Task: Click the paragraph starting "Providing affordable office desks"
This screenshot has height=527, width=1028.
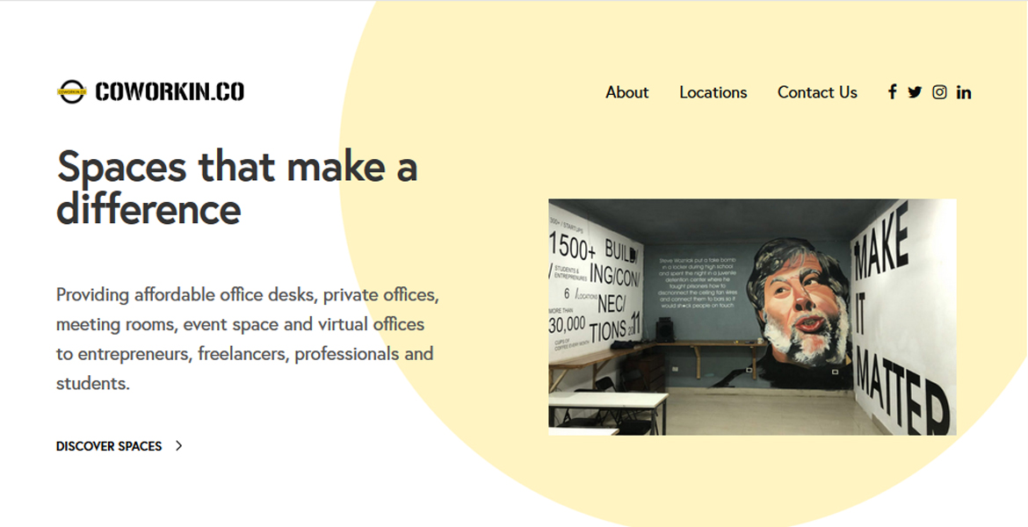Action: pyautogui.click(x=248, y=339)
